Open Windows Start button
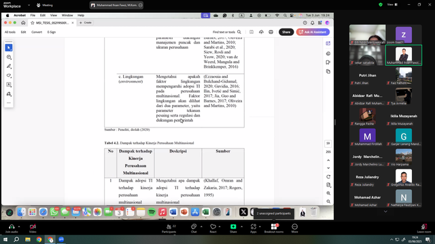435x244 pixels. (x=5, y=239)
